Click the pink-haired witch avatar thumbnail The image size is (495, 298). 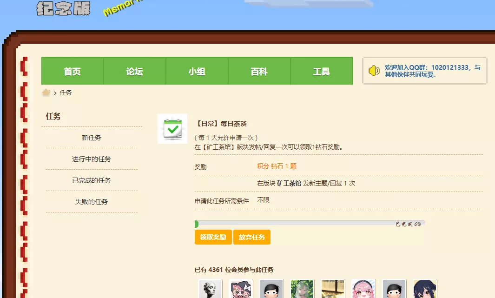pyautogui.click(x=241, y=288)
